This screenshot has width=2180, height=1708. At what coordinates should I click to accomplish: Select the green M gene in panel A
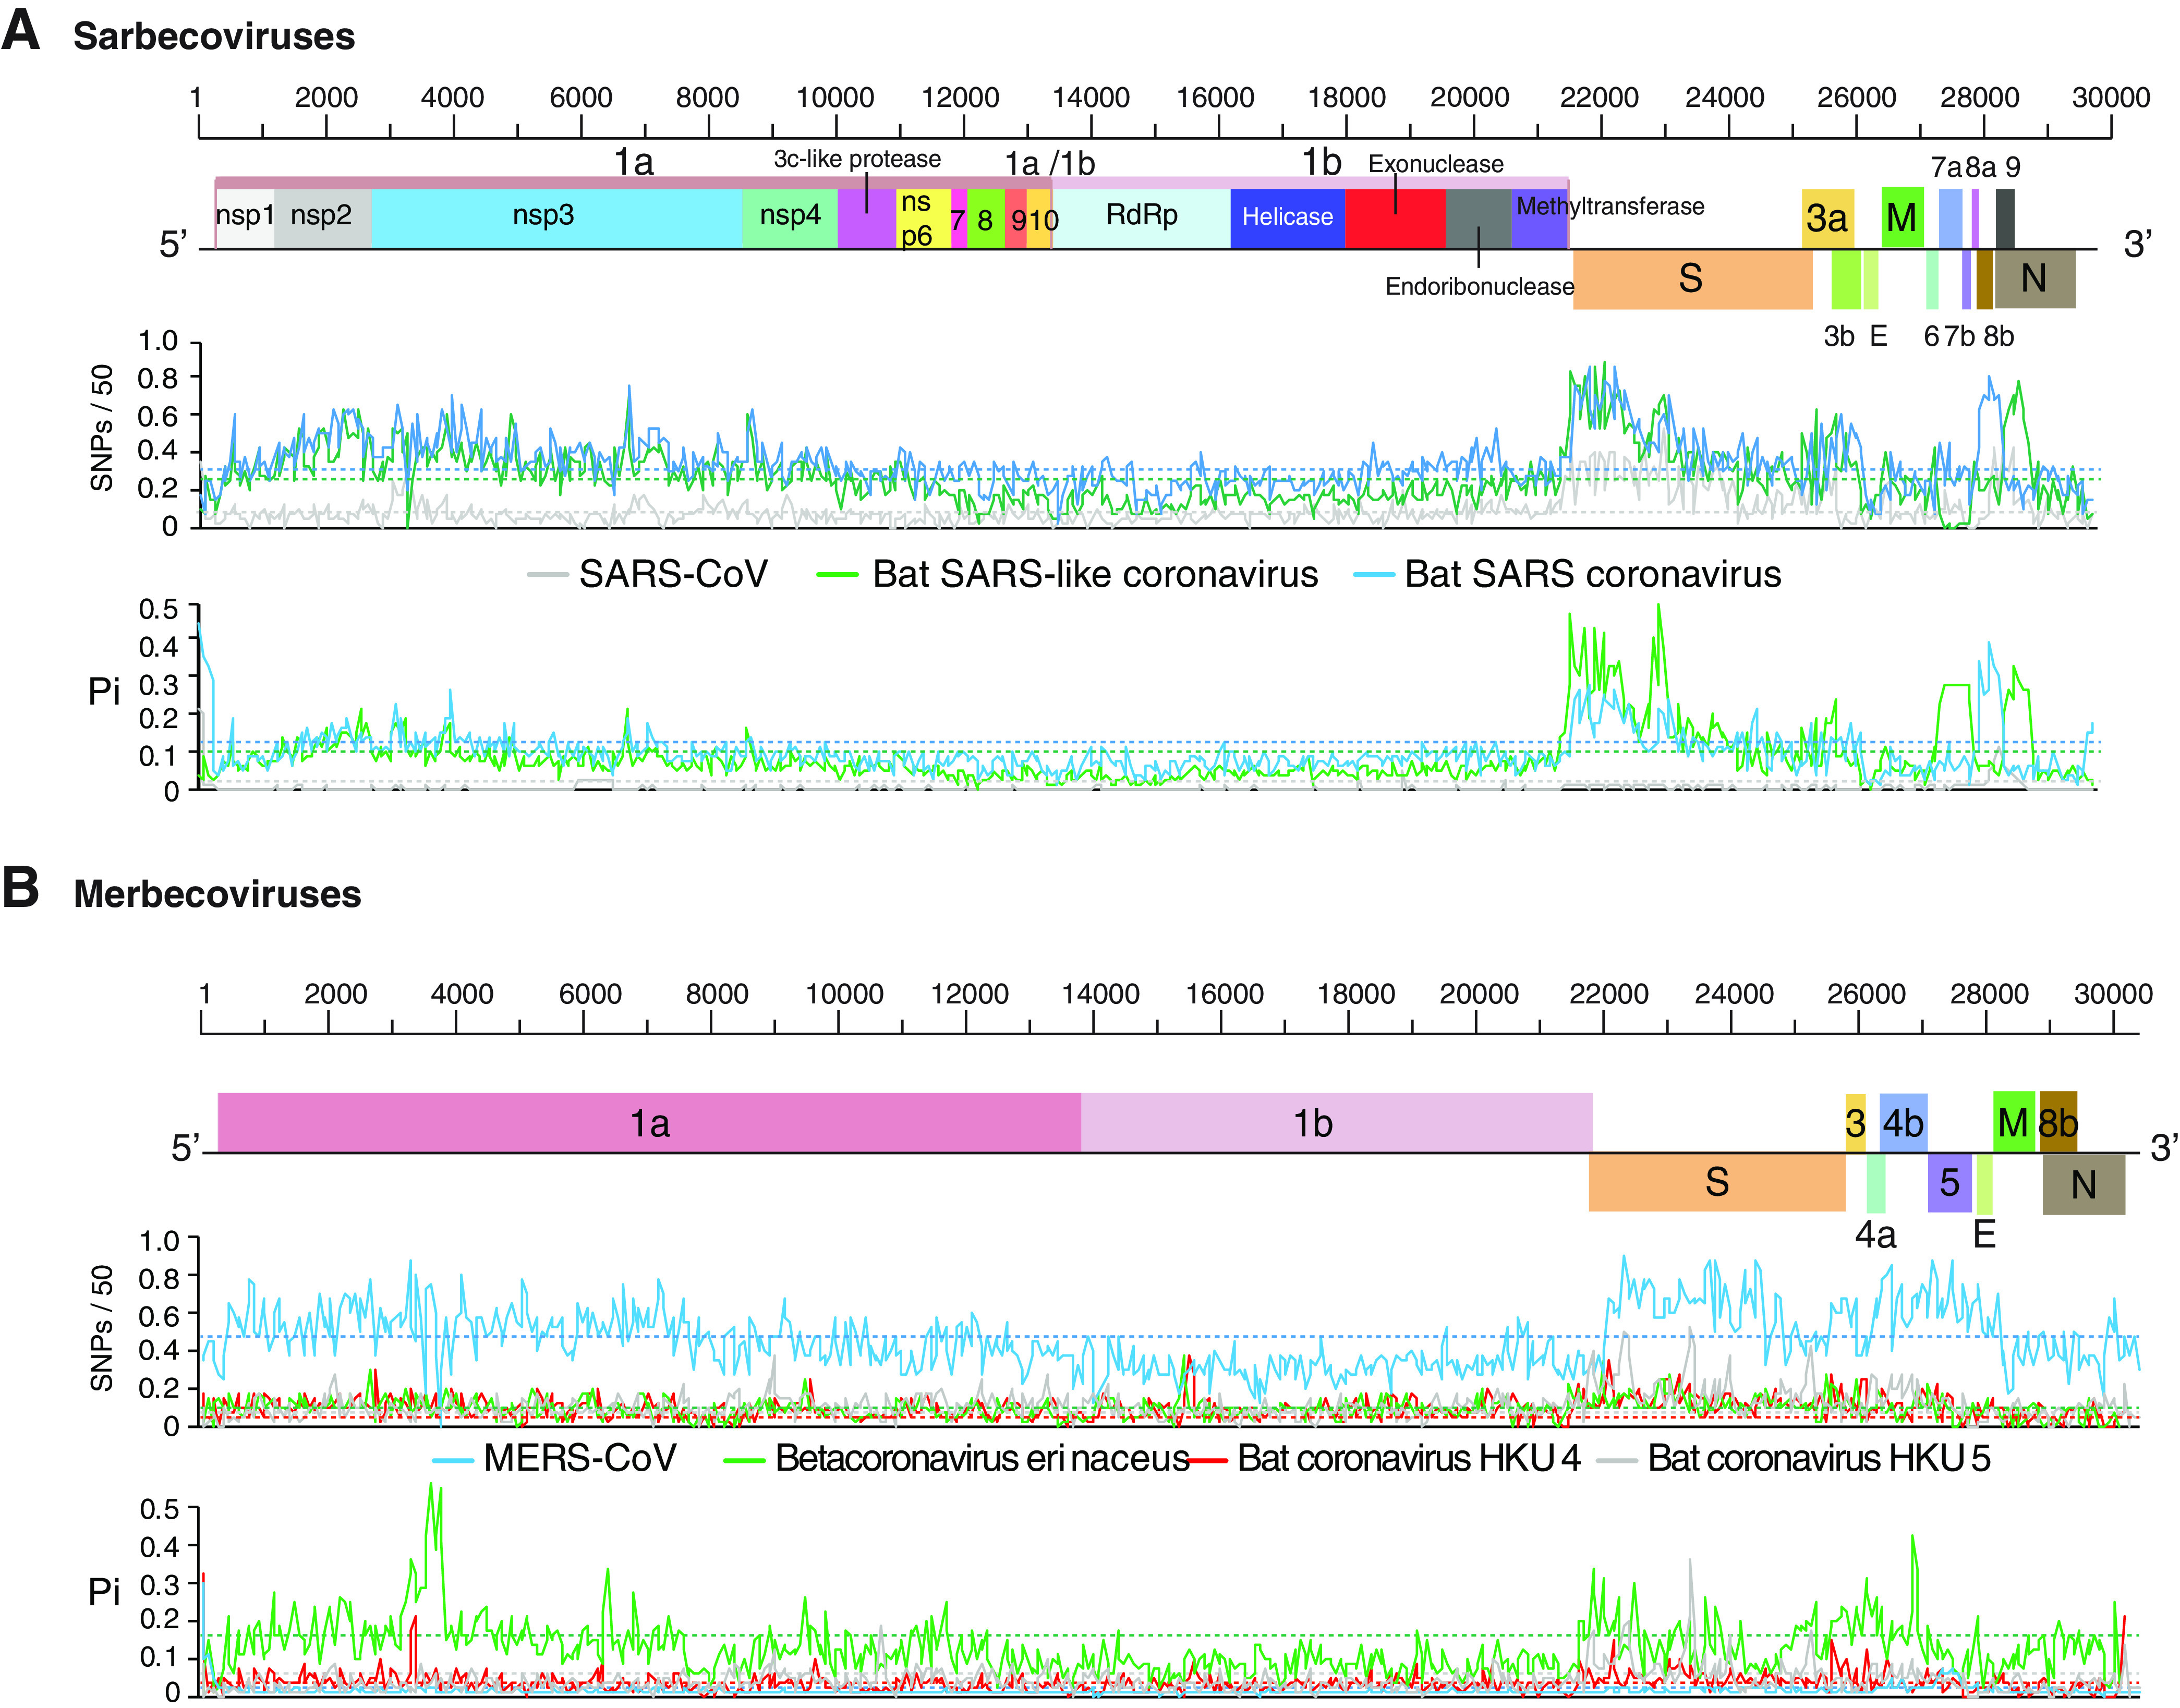click(1902, 218)
